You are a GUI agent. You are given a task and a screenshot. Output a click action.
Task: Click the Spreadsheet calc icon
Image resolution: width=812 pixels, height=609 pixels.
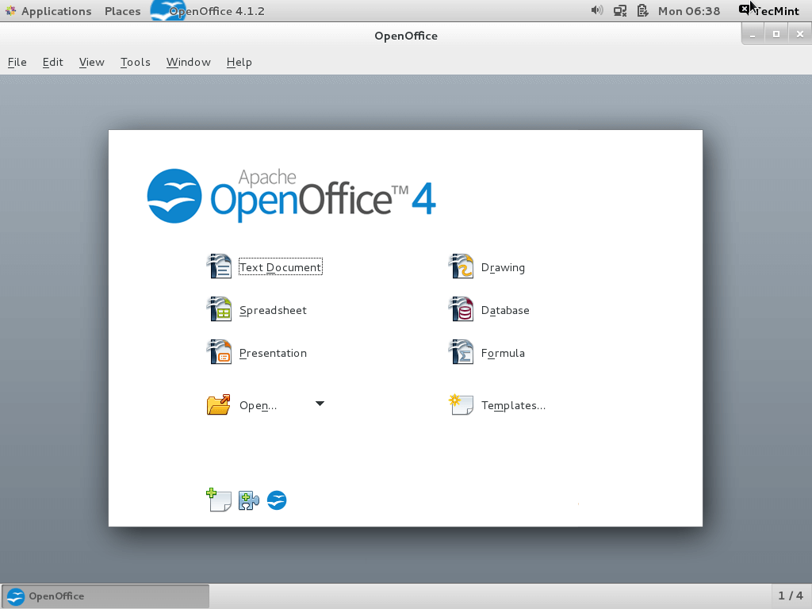click(219, 309)
